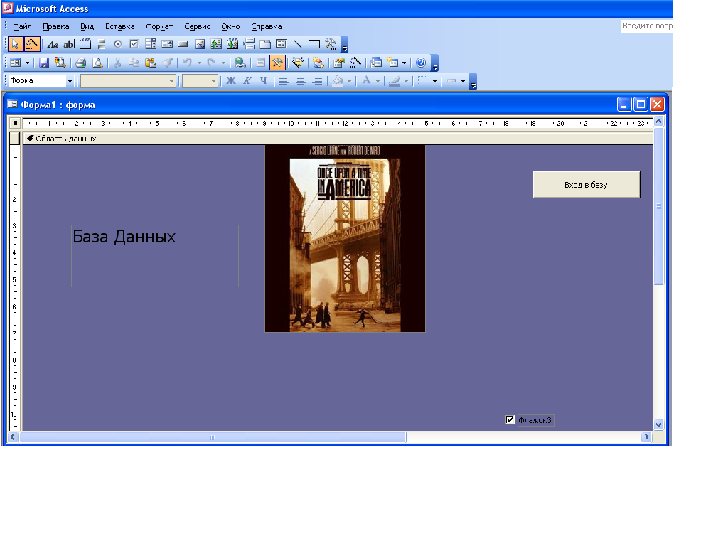728x546 pixels.
Task: Open the Font size combo box
Action: point(200,81)
